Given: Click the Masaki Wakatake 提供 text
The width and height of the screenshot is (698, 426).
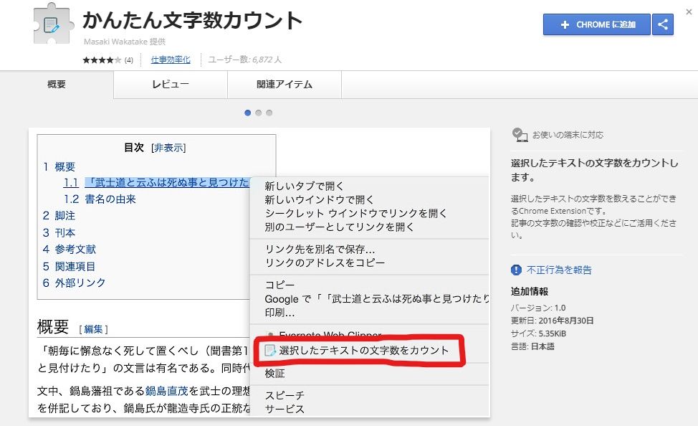Looking at the screenshot, I should [125, 42].
